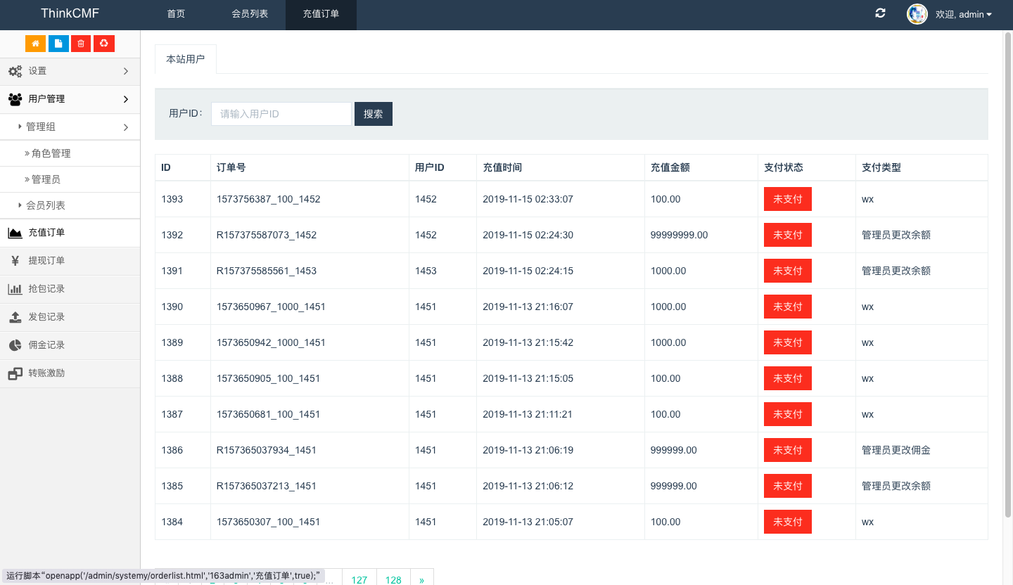
Task: Focus the 用户ID input field
Action: click(281, 114)
